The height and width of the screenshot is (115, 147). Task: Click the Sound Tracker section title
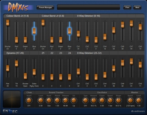[56, 92]
